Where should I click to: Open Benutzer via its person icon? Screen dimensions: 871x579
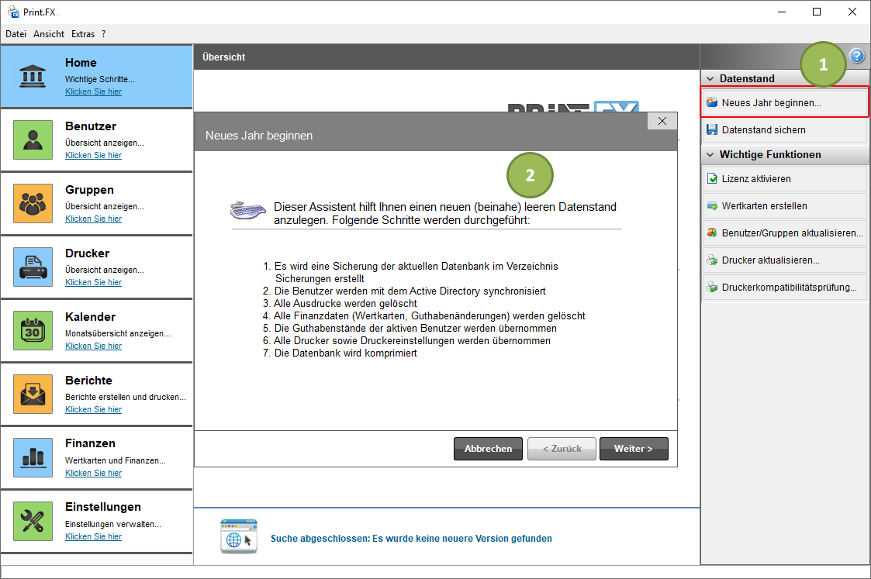[x=33, y=140]
